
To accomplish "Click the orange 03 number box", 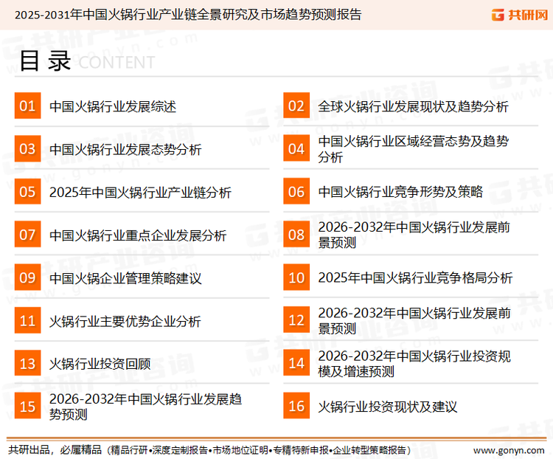I will tap(27, 148).
